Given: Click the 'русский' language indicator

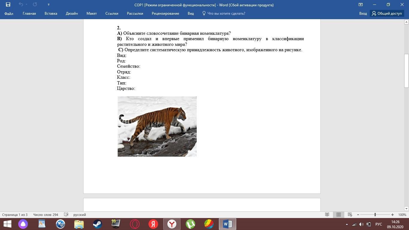Looking at the screenshot, I should click(80, 215).
